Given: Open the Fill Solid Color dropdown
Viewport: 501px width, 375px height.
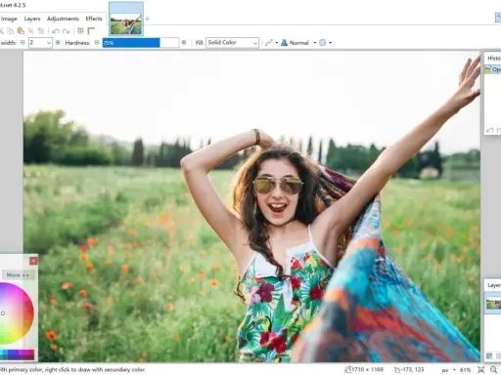Looking at the screenshot, I should point(232,43).
